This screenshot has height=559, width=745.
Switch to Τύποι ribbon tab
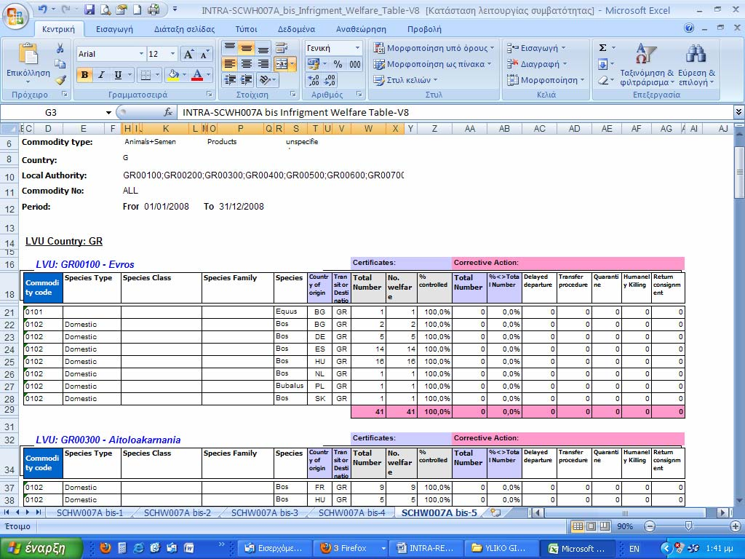point(246,29)
